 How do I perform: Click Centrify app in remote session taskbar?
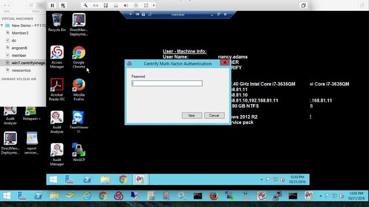tap(140, 179)
